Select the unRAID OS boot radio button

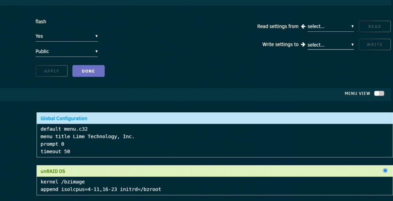pos(385,170)
